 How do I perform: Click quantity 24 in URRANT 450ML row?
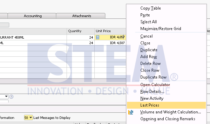click(81, 38)
